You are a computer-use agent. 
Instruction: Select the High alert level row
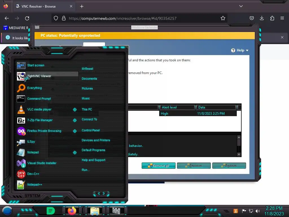pos(198,114)
